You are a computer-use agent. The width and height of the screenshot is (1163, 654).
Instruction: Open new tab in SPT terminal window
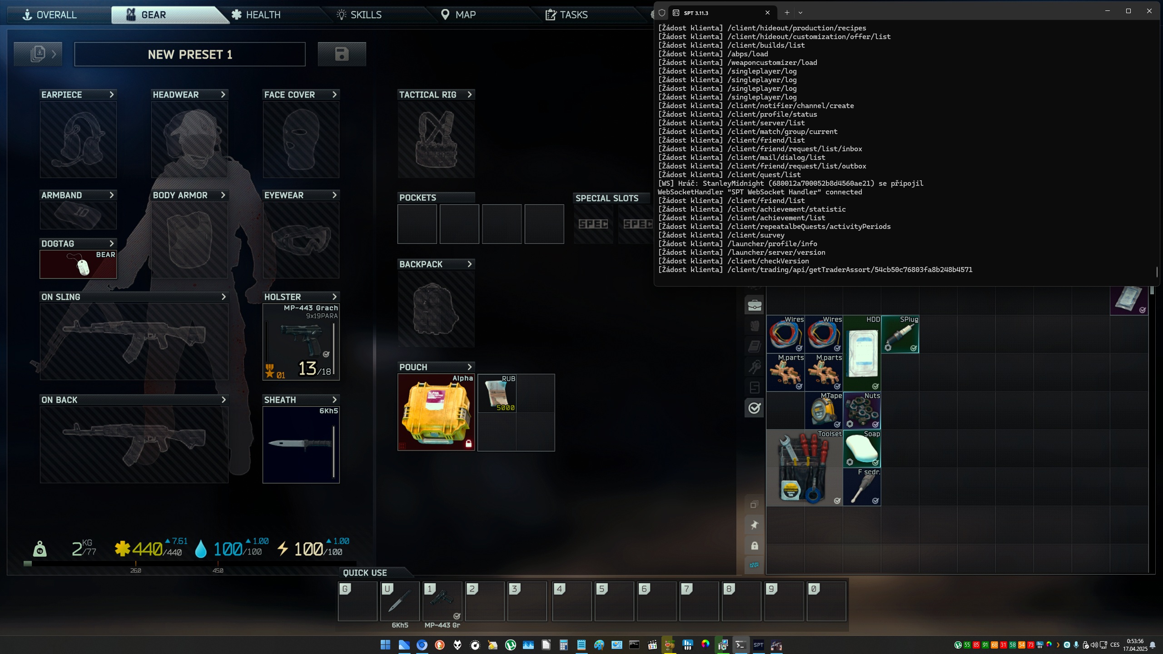787,13
